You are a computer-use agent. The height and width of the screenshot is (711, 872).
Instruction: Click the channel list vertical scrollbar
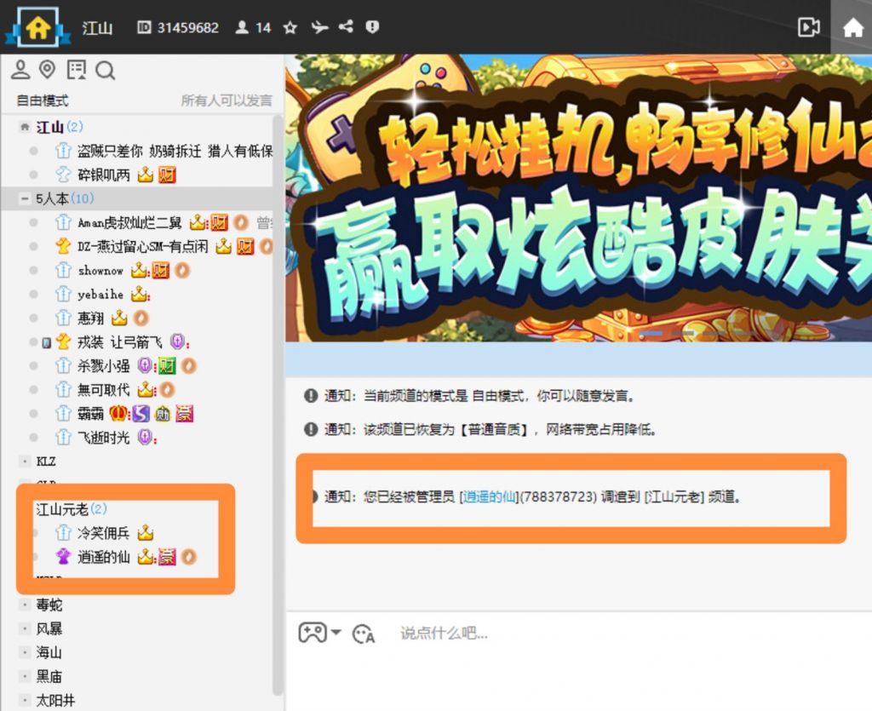[278, 404]
